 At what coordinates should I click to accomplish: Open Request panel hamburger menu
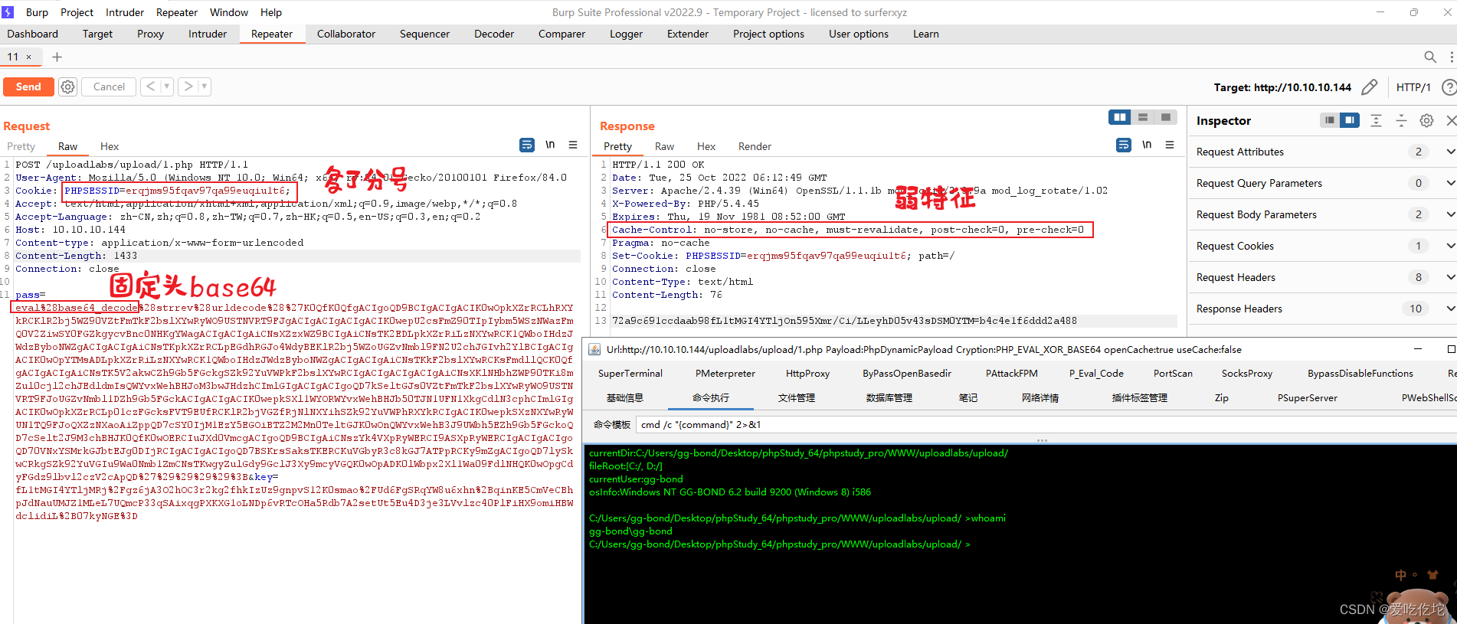coord(572,145)
